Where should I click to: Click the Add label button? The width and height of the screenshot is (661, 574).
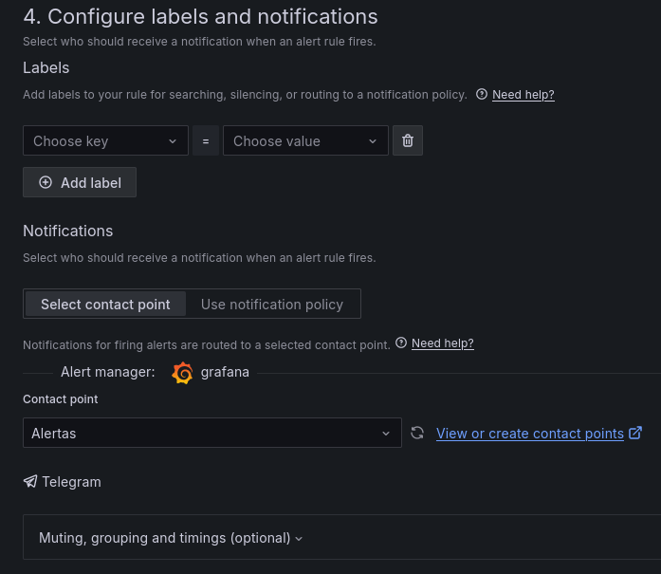(x=80, y=182)
